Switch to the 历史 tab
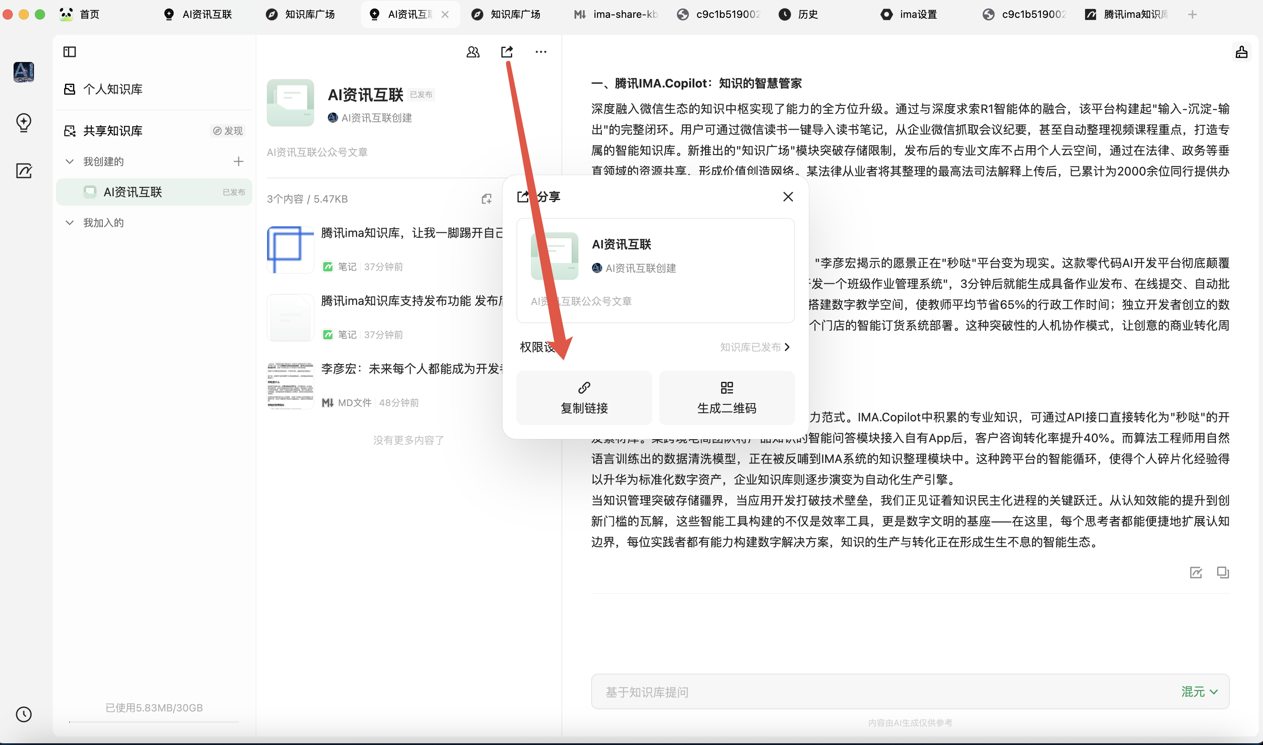Viewport: 1263px width, 745px height. pos(799,14)
